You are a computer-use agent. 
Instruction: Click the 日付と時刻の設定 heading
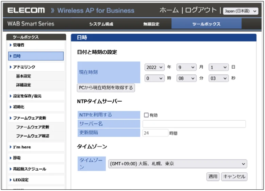pyautogui.click(x=97, y=52)
